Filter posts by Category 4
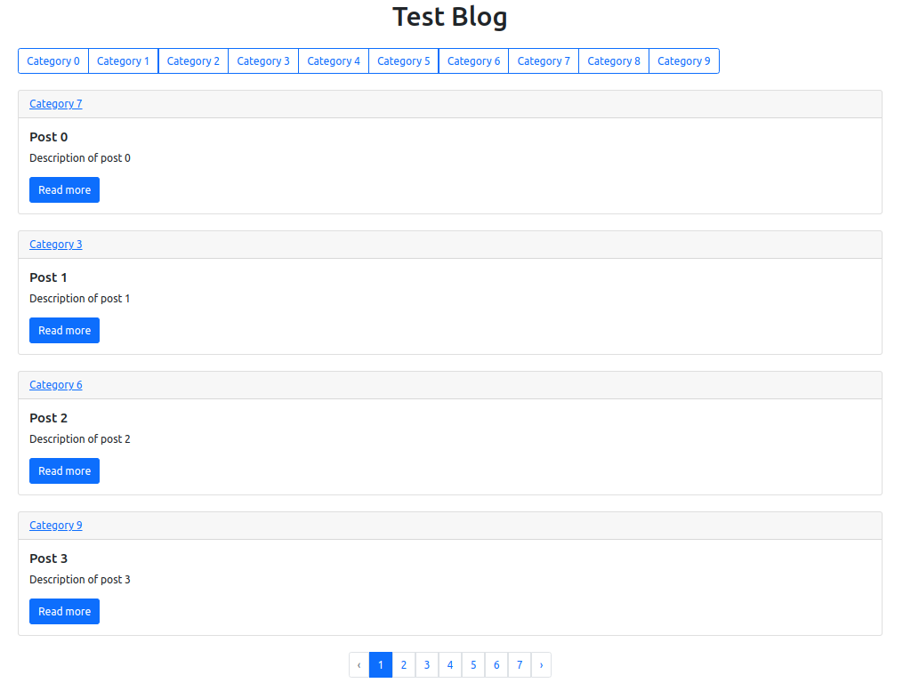 pos(333,60)
